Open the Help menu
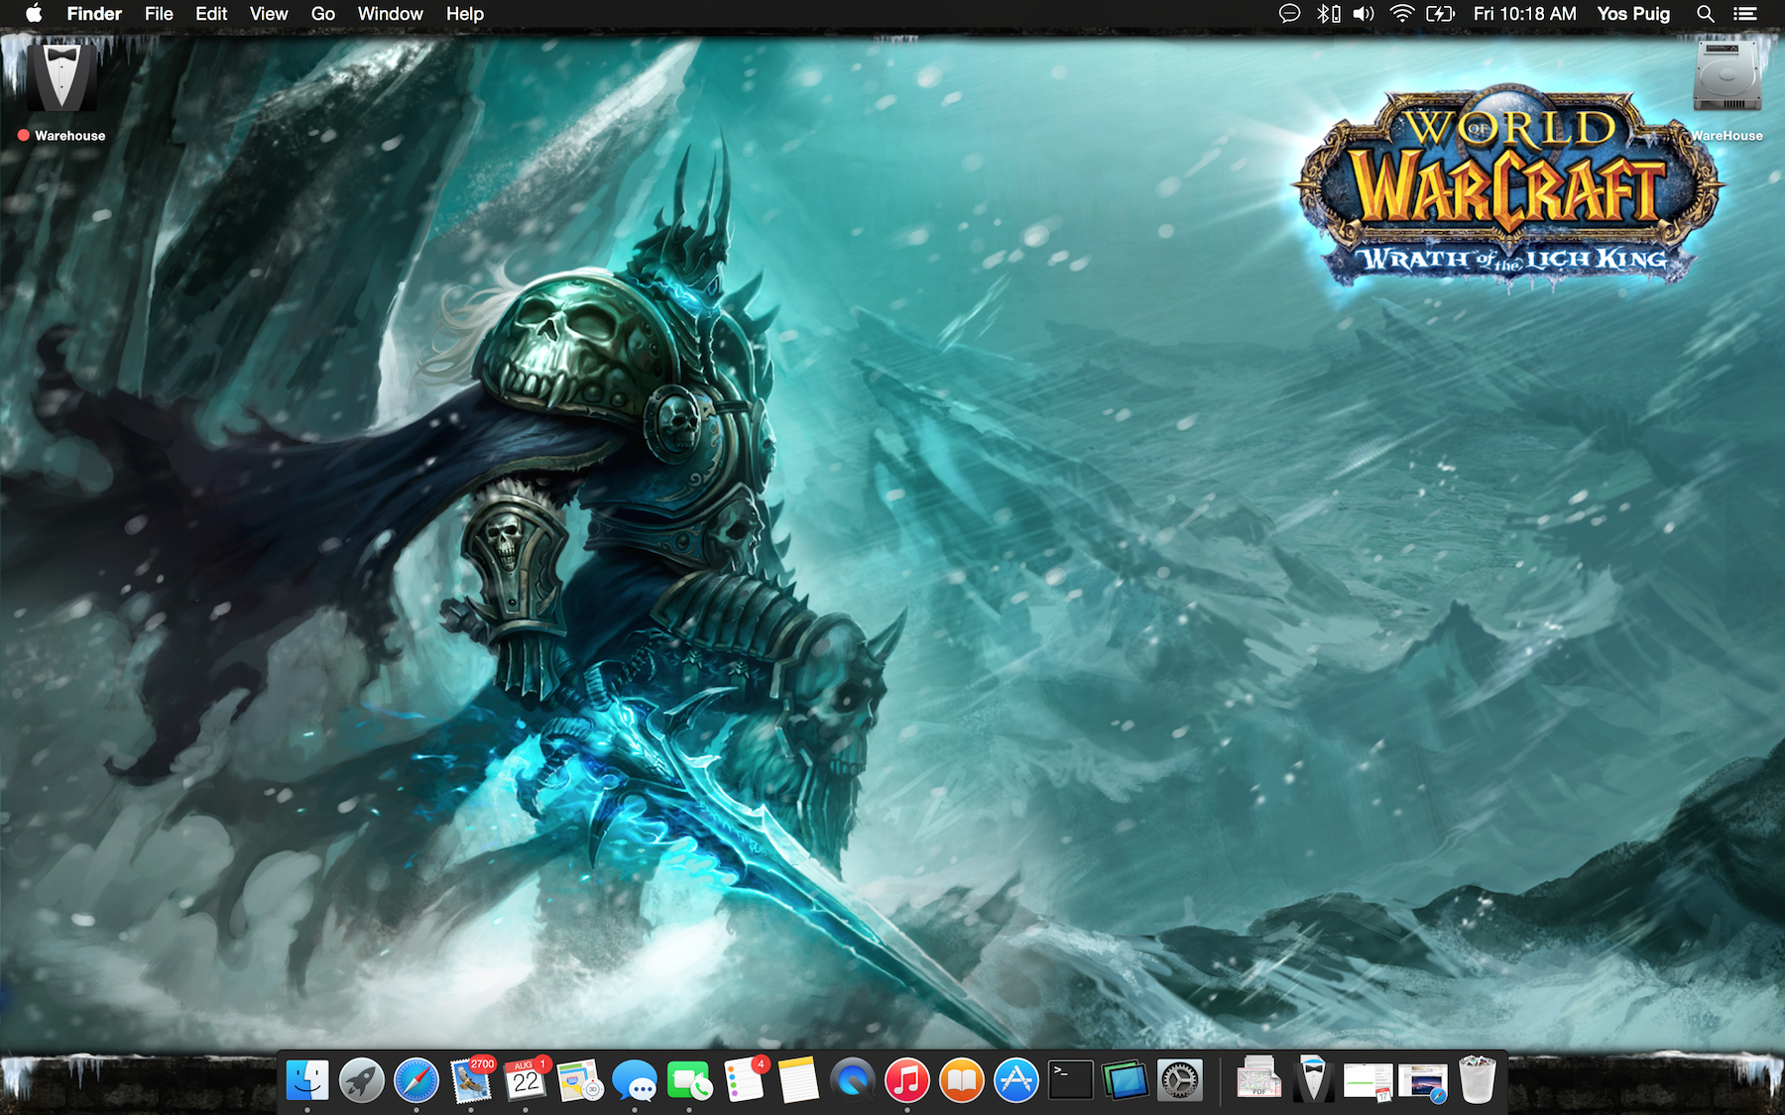1785x1115 pixels. (465, 14)
